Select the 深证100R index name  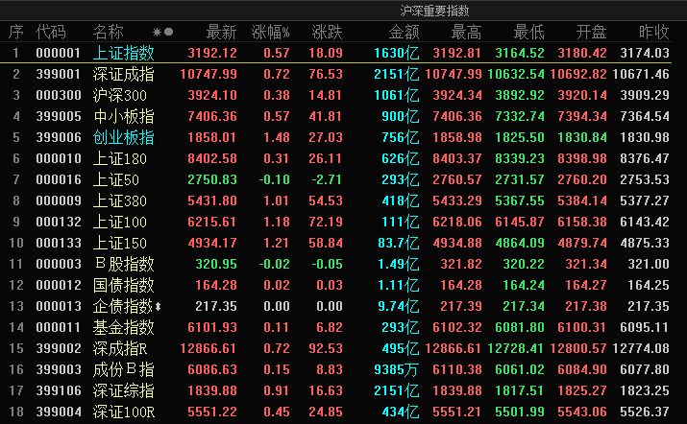[x=124, y=412]
